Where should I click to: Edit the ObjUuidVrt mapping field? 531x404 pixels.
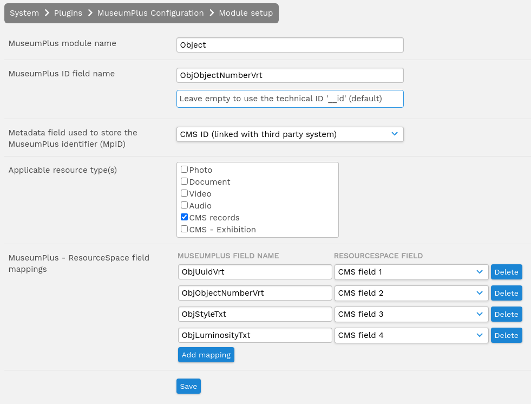(255, 272)
